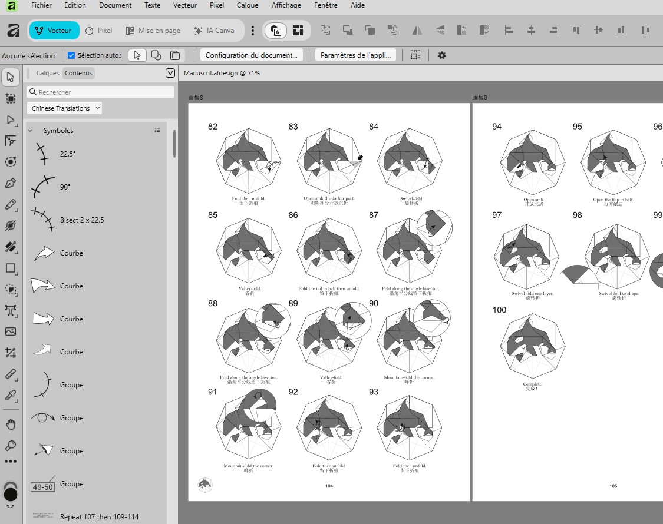
Task: Select the 22.5° symbol asset
Action: coord(97,154)
